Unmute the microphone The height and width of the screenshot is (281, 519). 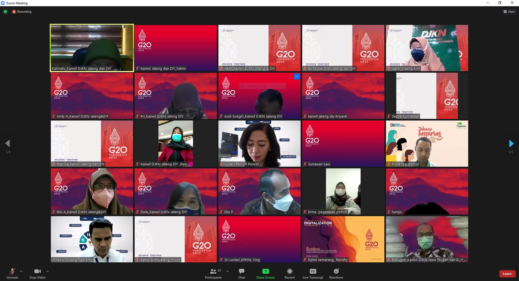12,273
